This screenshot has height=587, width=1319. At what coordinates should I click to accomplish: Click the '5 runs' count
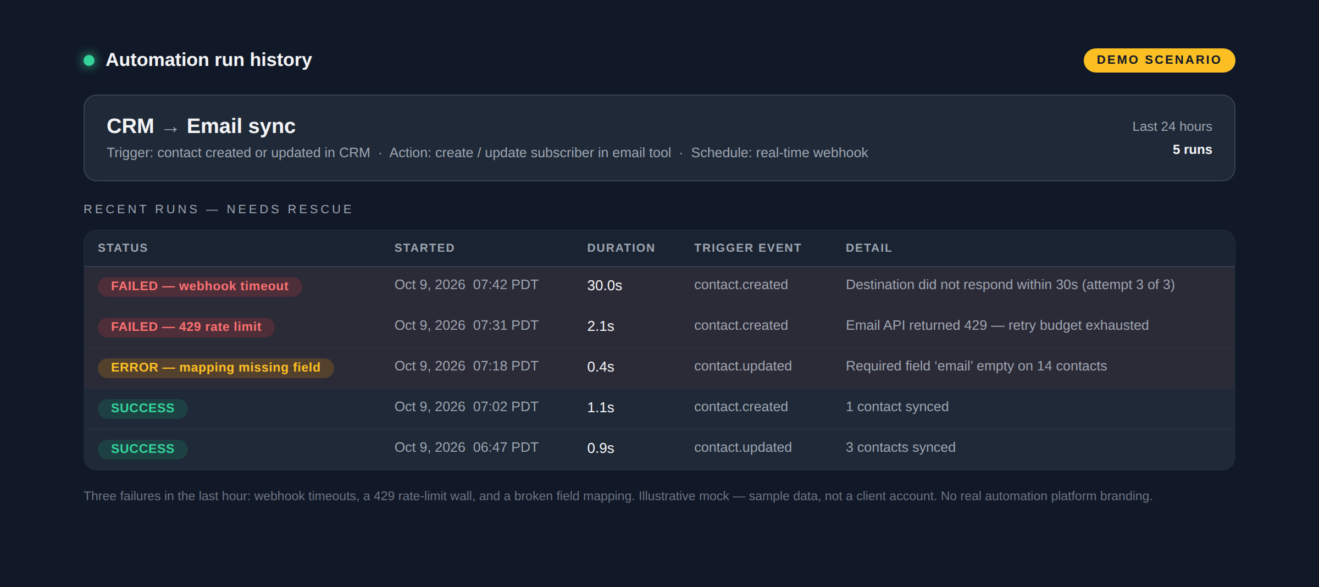tap(1192, 149)
